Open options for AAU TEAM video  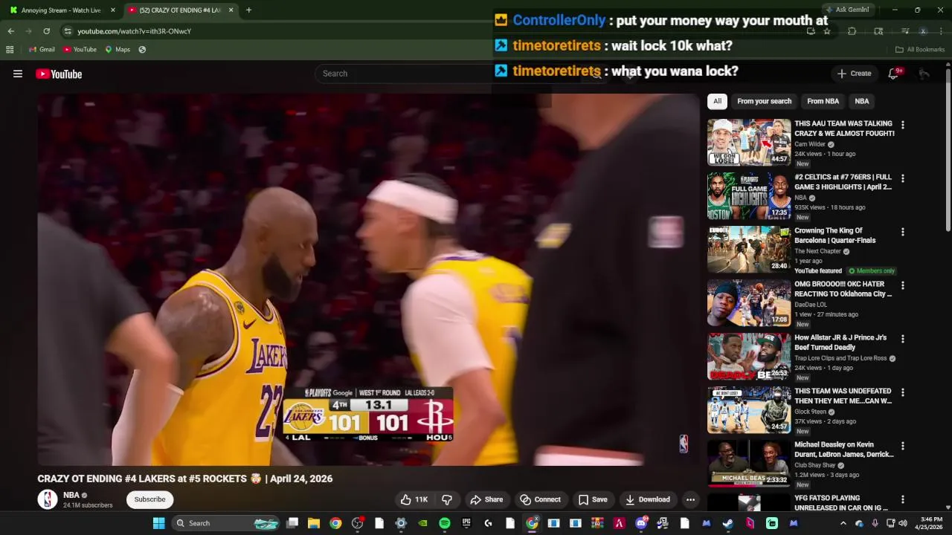[x=902, y=125]
